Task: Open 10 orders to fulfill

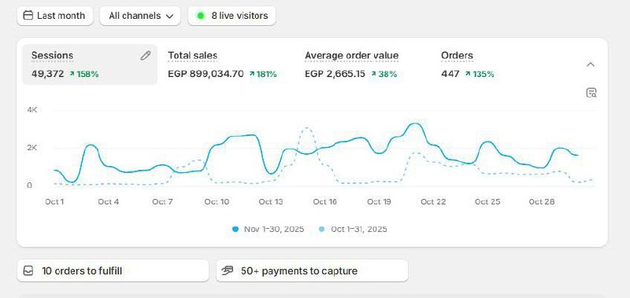Action: (113, 270)
